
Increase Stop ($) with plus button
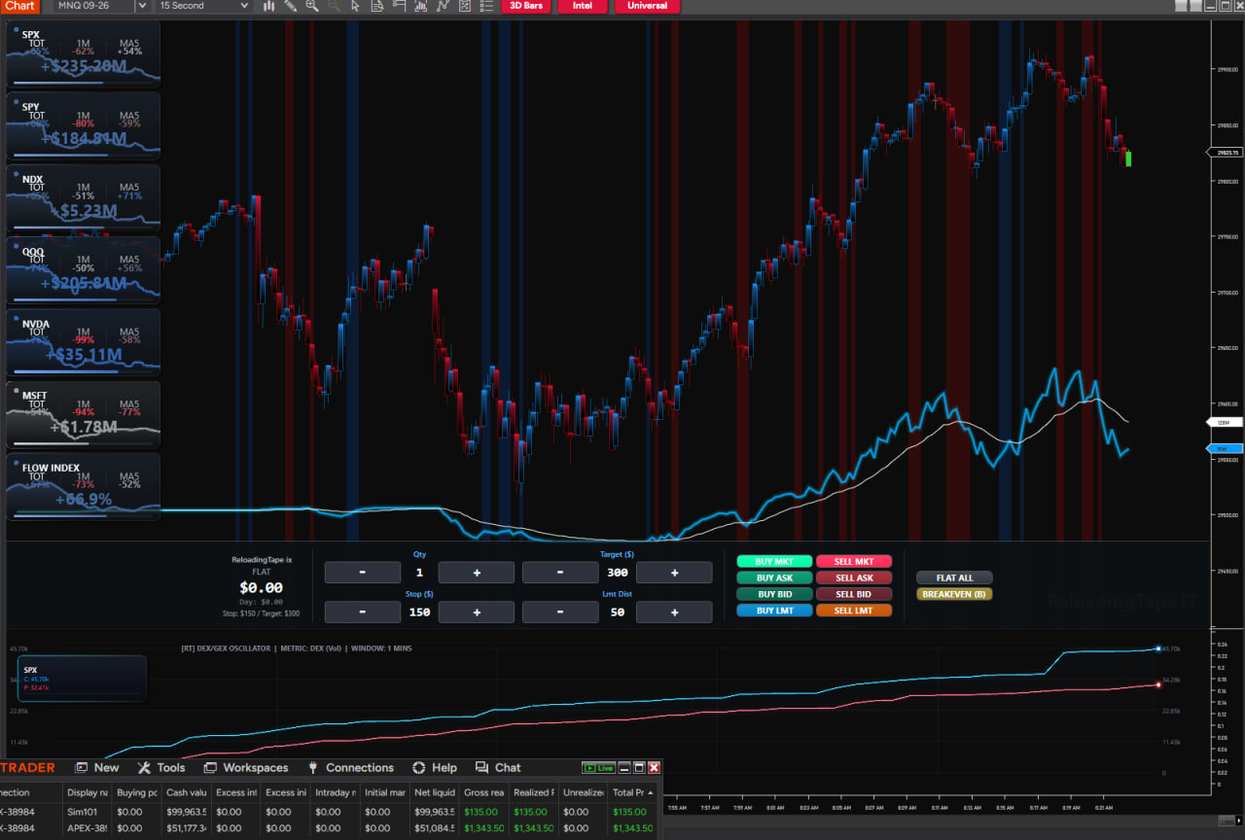(477, 612)
